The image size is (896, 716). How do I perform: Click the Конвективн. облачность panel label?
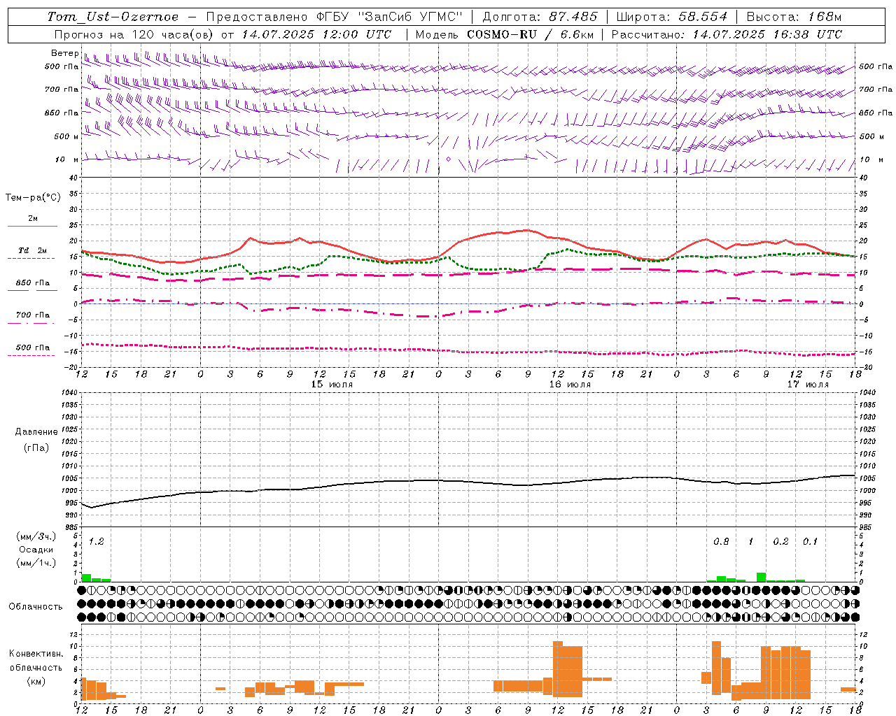[36, 660]
